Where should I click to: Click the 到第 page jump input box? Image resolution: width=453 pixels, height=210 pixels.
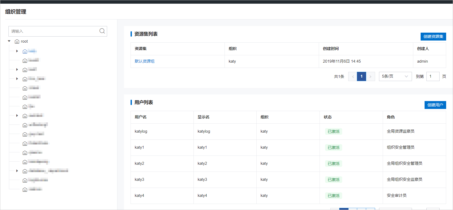click(433, 76)
